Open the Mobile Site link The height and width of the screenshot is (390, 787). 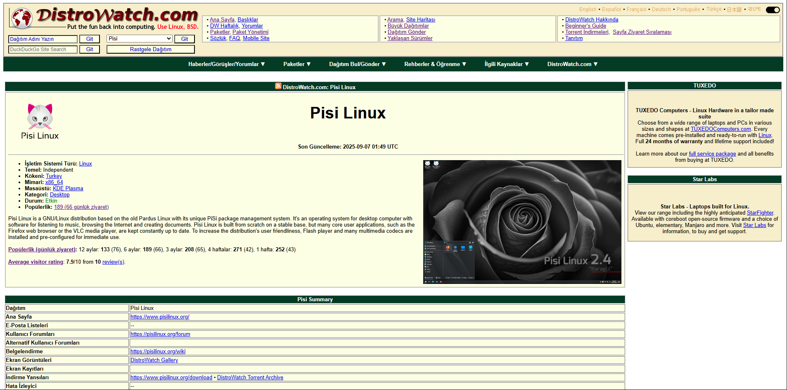click(x=256, y=38)
